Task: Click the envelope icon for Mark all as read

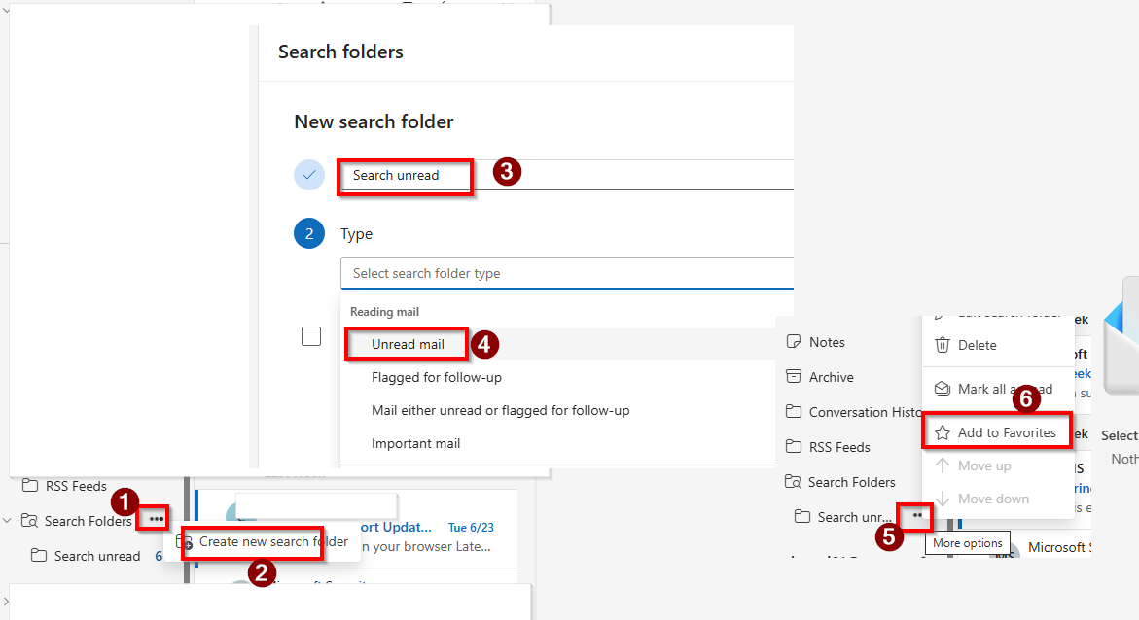Action: click(943, 389)
